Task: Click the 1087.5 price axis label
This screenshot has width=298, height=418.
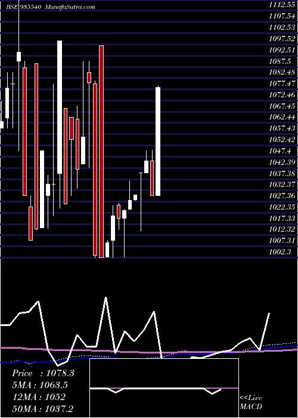Action: [280, 62]
